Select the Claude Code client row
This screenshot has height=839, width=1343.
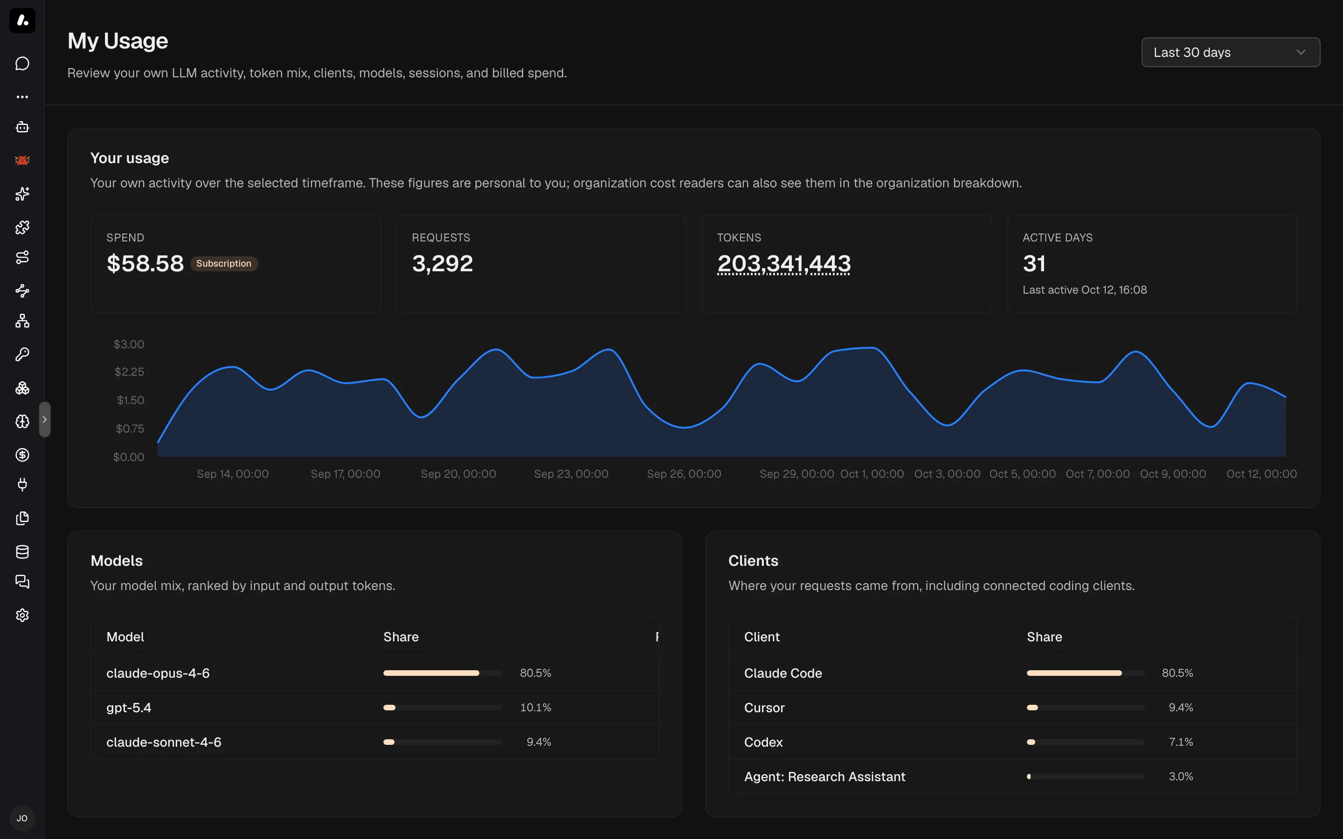point(1012,673)
